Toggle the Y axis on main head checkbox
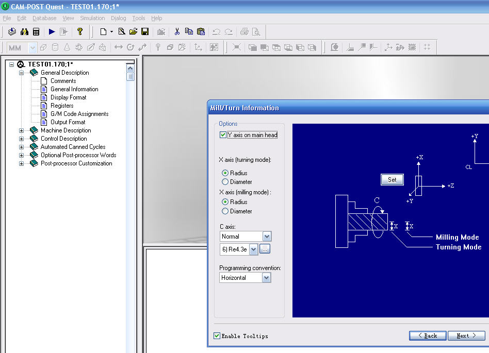This screenshot has width=489, height=353. click(x=223, y=135)
